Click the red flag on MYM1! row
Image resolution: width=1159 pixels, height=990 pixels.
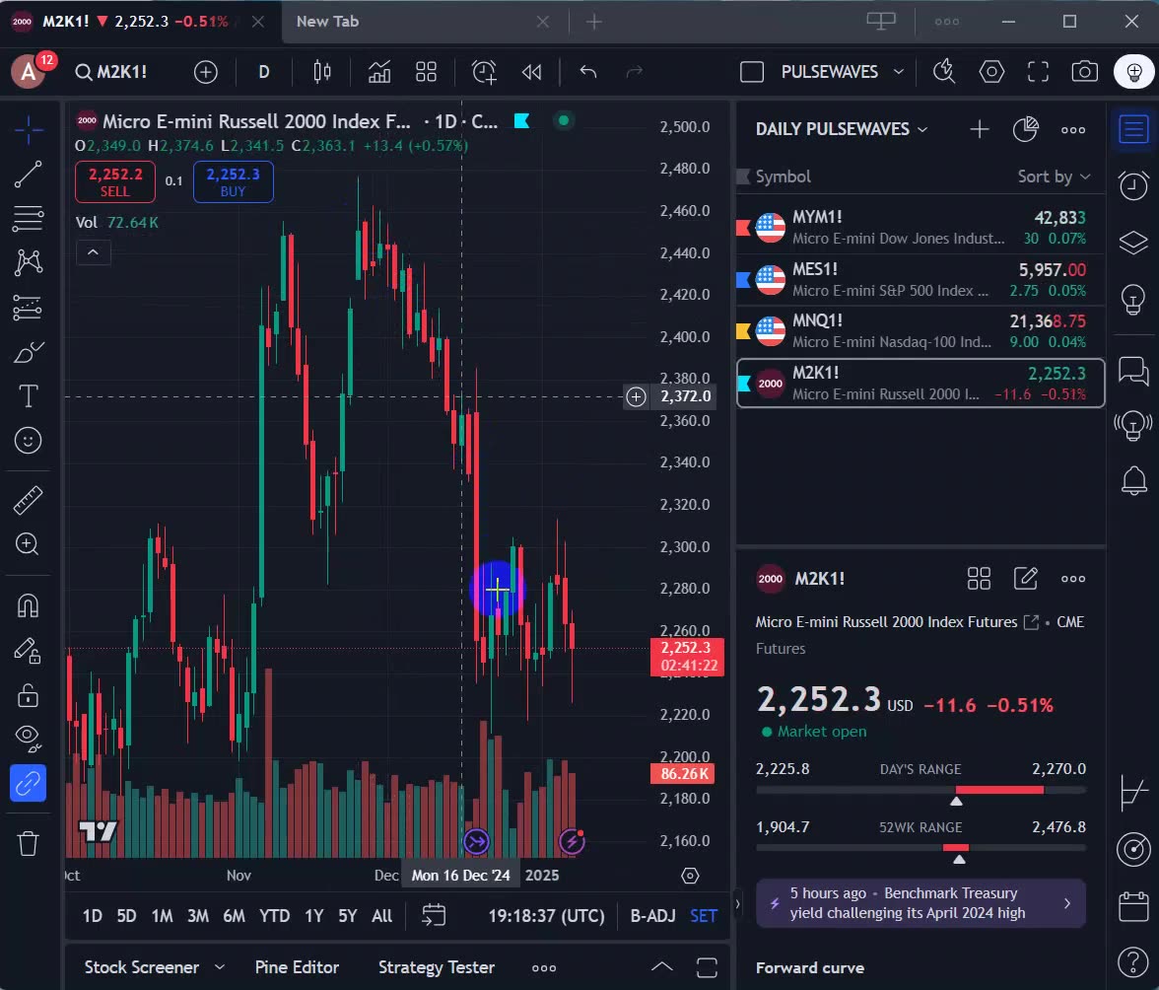click(743, 227)
